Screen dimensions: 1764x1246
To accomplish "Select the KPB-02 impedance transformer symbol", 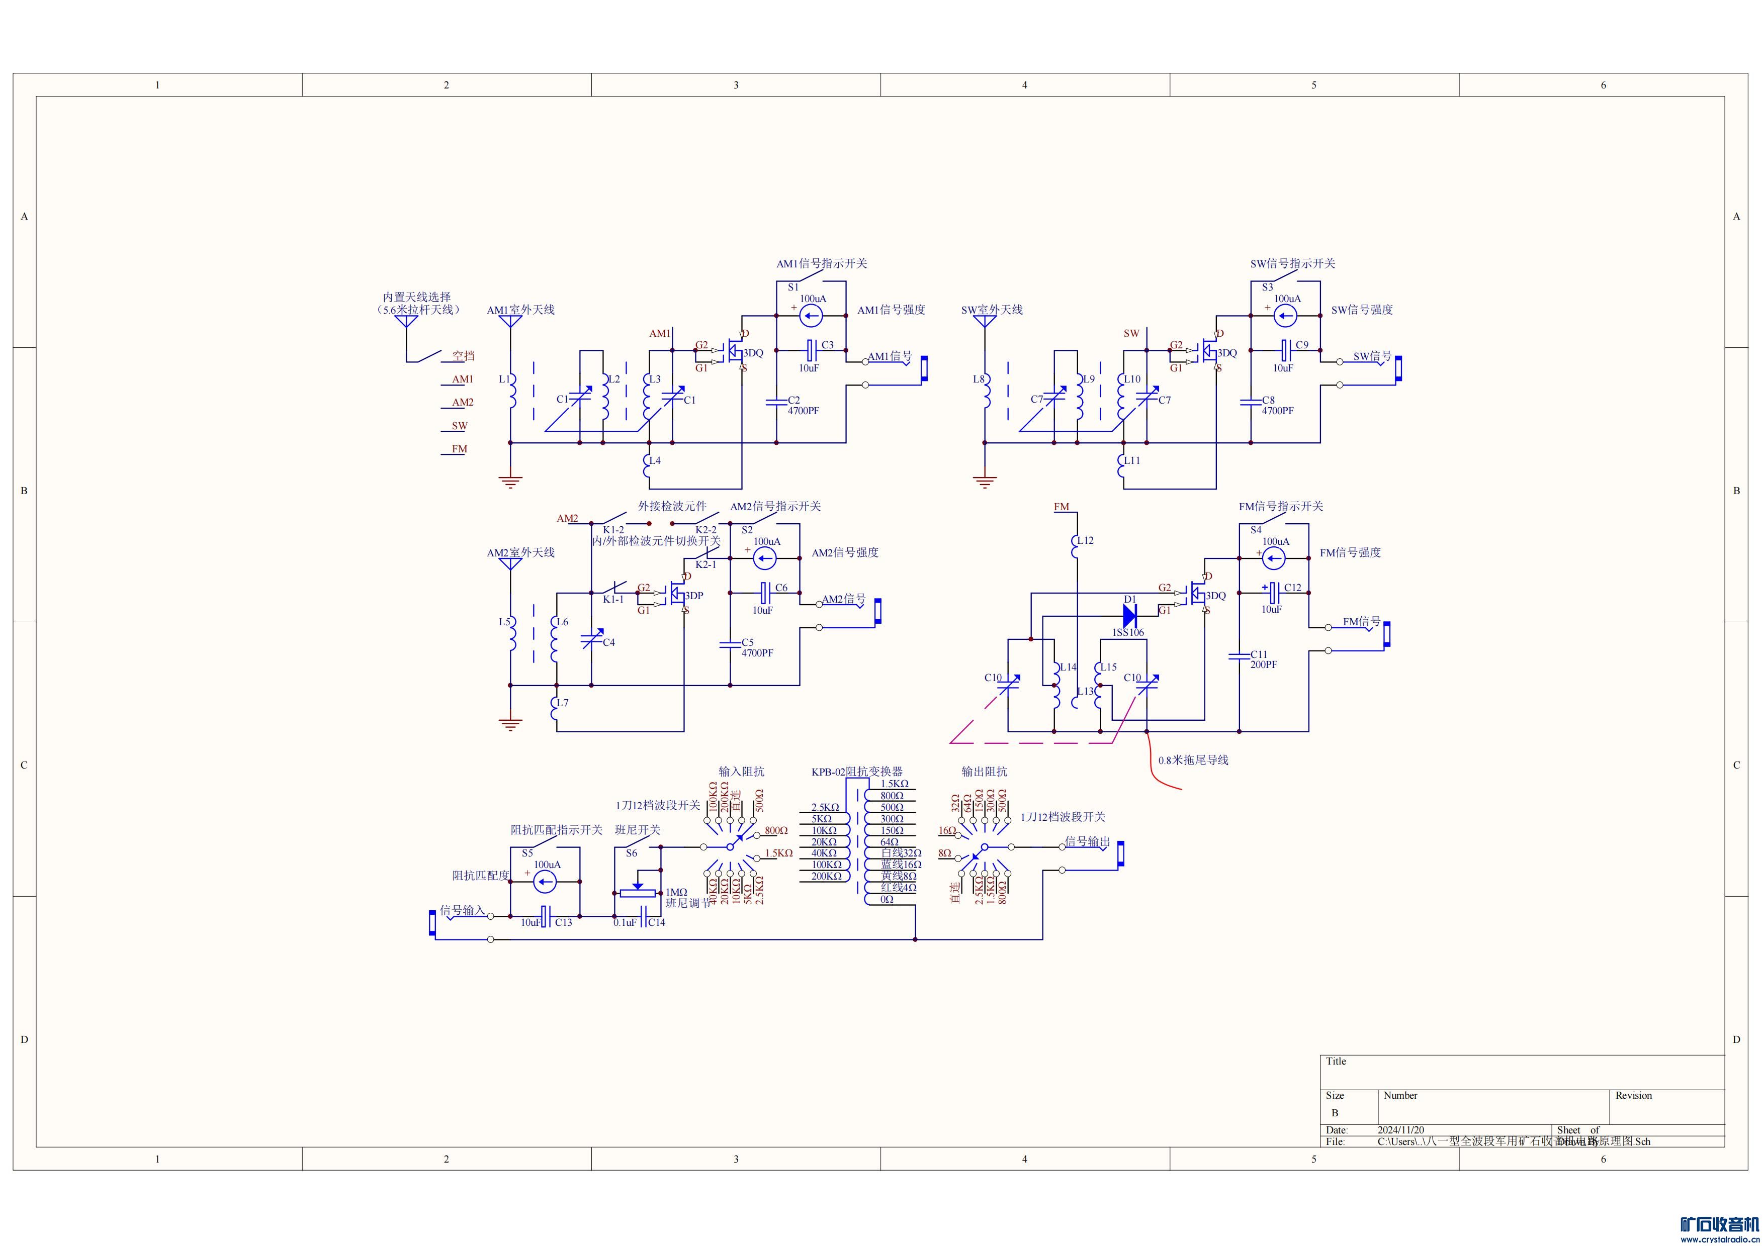I will (857, 841).
